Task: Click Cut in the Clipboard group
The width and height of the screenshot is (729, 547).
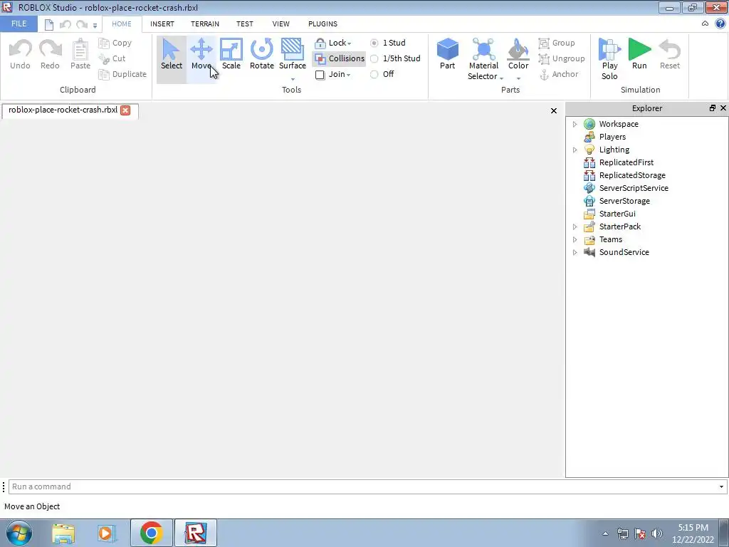Action: (112, 58)
